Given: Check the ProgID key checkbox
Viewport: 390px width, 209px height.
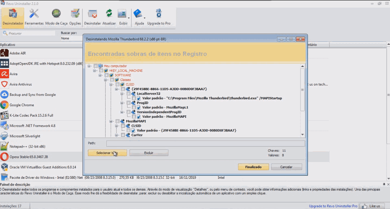Looking at the screenshot, I should (x=128, y=103).
